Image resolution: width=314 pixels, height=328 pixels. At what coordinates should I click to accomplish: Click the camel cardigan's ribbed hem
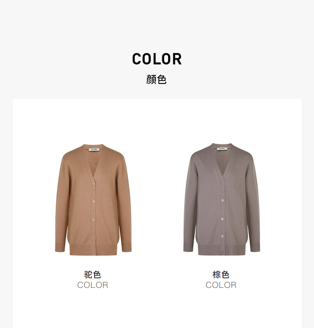point(93,250)
